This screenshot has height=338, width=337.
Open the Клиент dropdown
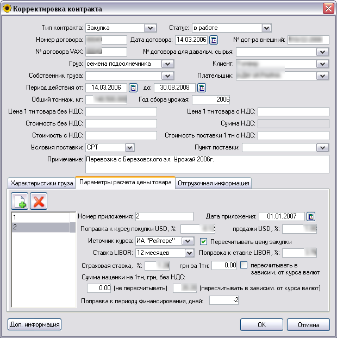click(x=322, y=64)
